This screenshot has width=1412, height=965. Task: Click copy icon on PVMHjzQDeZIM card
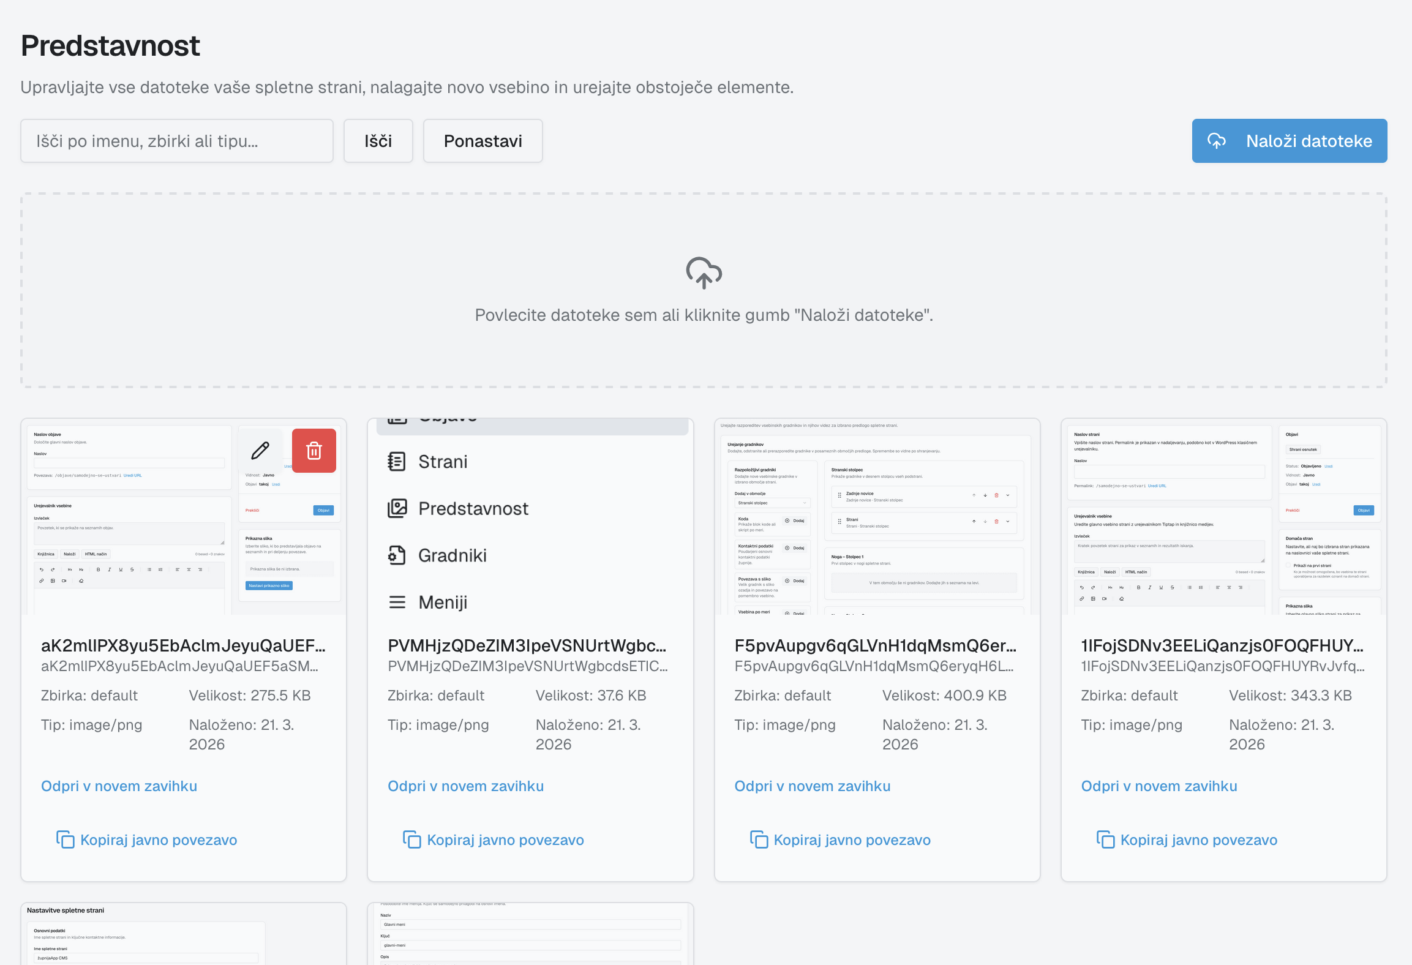point(412,839)
